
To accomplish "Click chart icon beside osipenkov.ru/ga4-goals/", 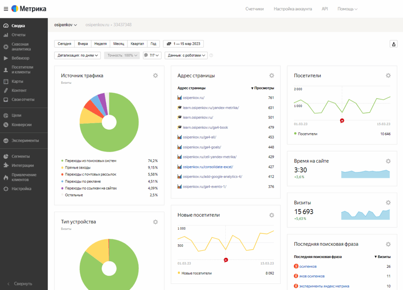I will (179, 147).
